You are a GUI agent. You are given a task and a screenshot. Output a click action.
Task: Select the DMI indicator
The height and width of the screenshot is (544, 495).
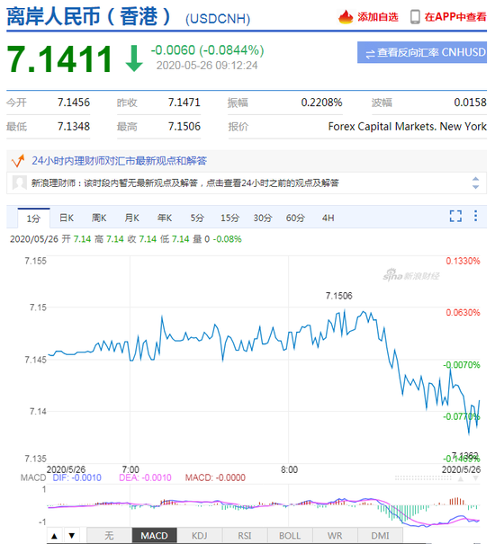coord(380,536)
